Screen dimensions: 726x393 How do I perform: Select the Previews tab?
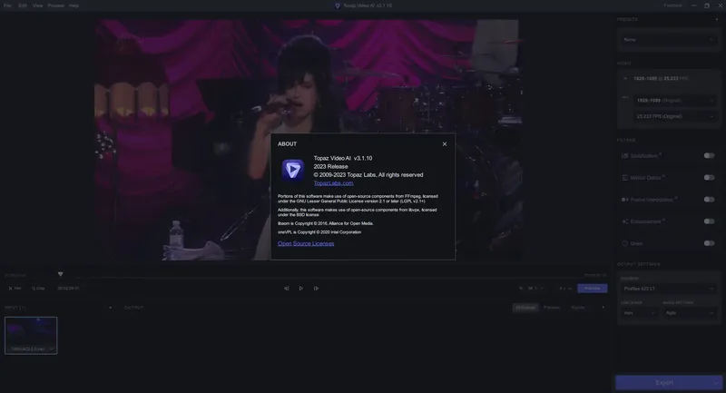click(x=552, y=308)
